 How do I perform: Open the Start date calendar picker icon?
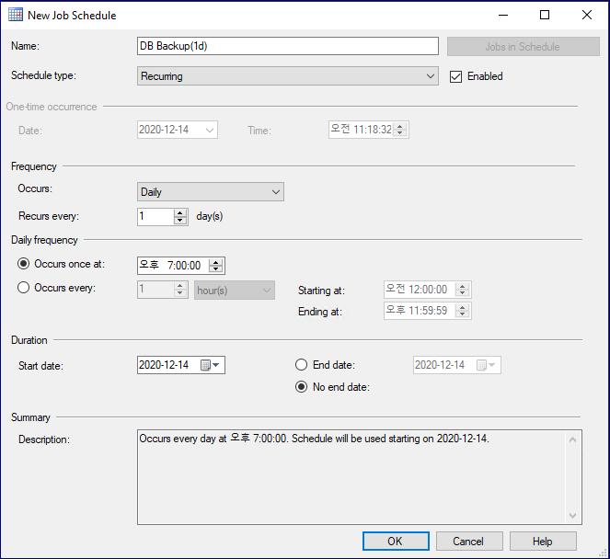coord(205,365)
